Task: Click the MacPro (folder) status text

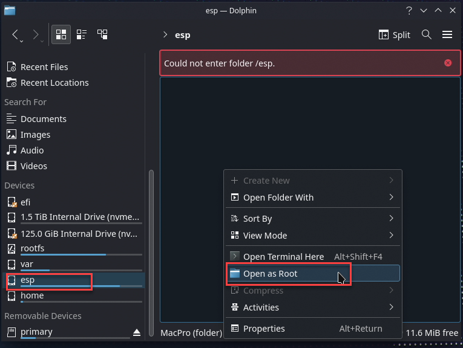Action: coord(191,333)
